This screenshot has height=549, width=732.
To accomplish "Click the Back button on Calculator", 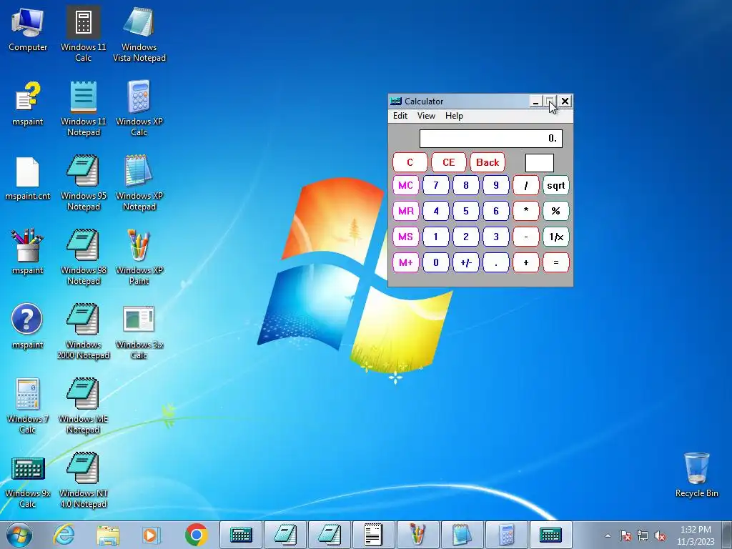I will coord(488,162).
